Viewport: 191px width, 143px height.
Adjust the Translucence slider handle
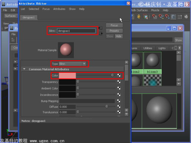coord(78,112)
